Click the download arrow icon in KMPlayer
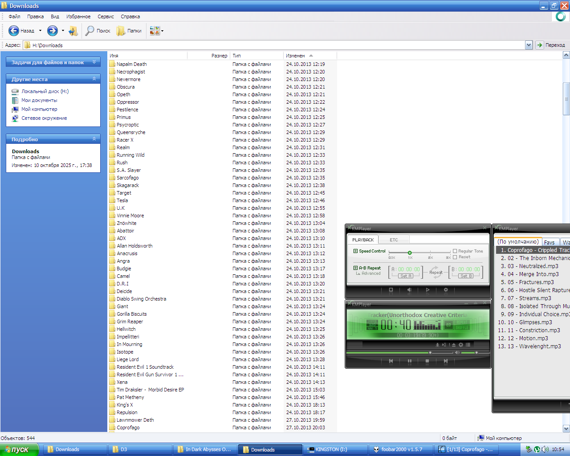570x456 pixels. [x=437, y=345]
